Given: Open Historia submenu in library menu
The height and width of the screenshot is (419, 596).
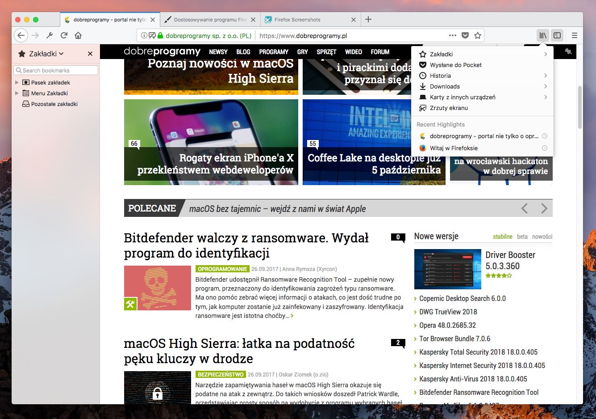Looking at the screenshot, I should [482, 76].
